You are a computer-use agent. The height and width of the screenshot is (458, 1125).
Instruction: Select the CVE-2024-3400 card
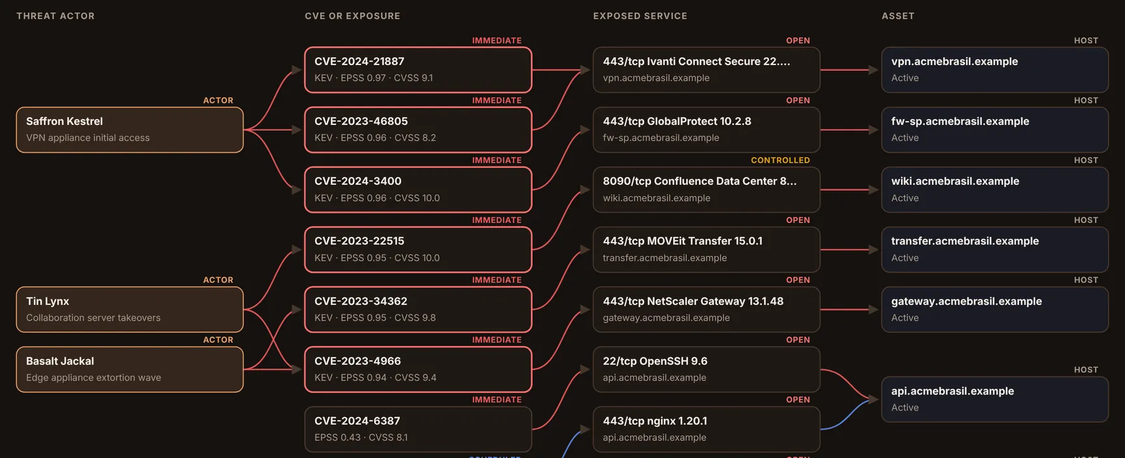(x=418, y=190)
